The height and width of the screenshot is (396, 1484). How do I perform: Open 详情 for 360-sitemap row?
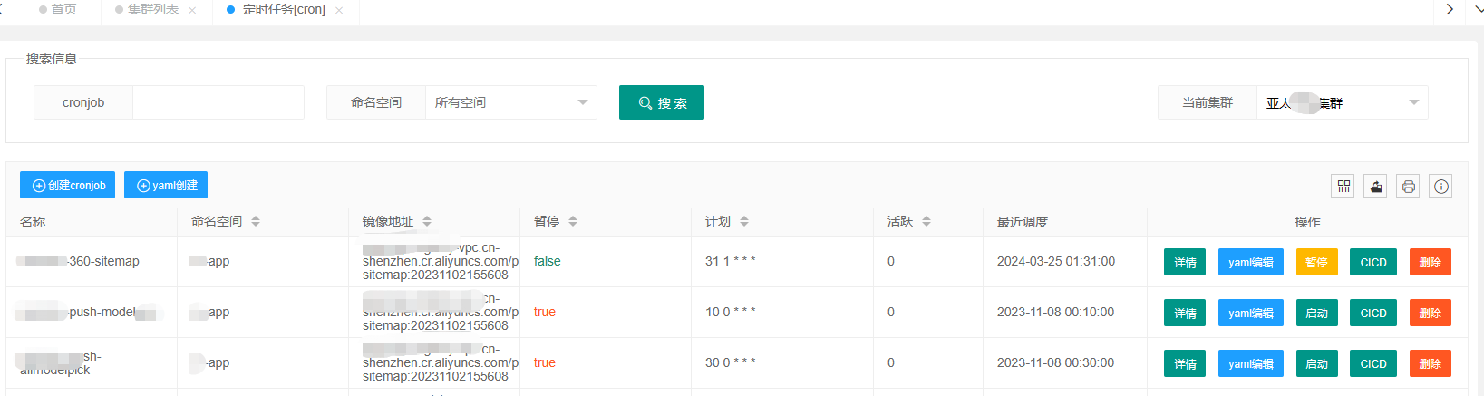point(1185,262)
